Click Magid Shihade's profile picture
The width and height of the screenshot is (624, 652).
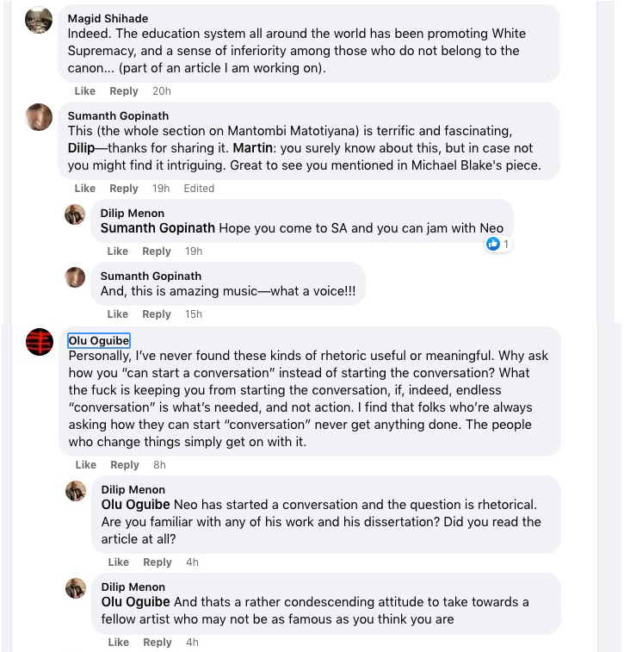click(x=39, y=20)
